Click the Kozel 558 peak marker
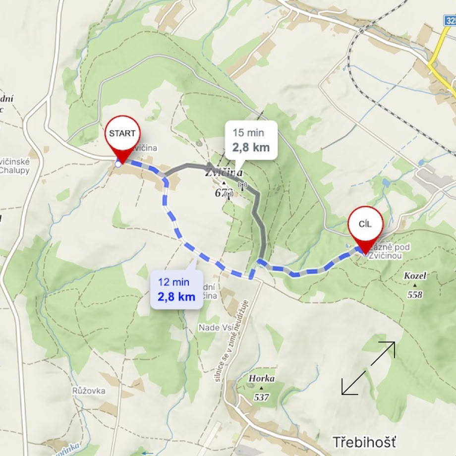The image size is (456, 456). click(x=415, y=285)
